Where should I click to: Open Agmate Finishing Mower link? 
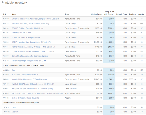(x=29, y=79)
